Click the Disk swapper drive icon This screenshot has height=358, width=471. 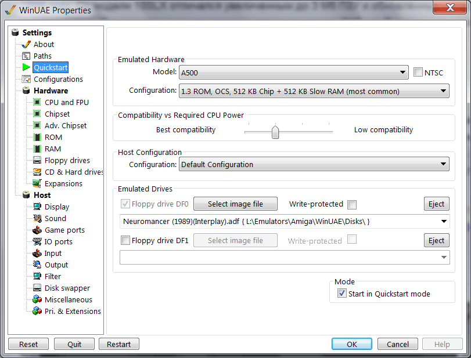[x=37, y=288]
